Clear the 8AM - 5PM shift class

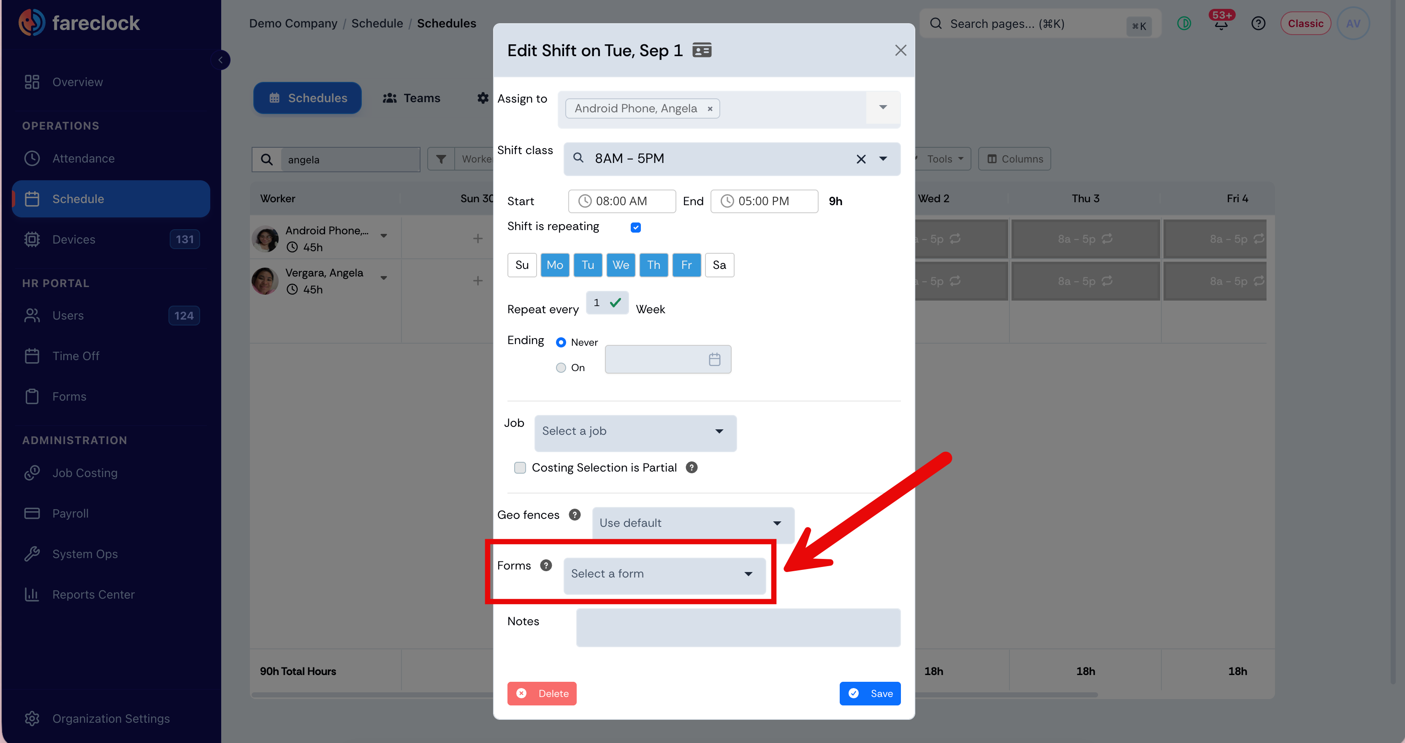pyautogui.click(x=861, y=159)
